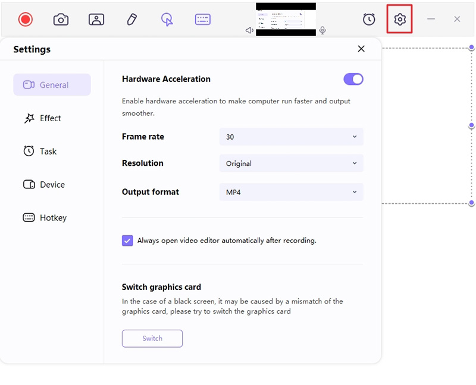Viewport: 476px width, 385px height.
Task: Click the bottom-right capture area handle
Action: click(471, 203)
